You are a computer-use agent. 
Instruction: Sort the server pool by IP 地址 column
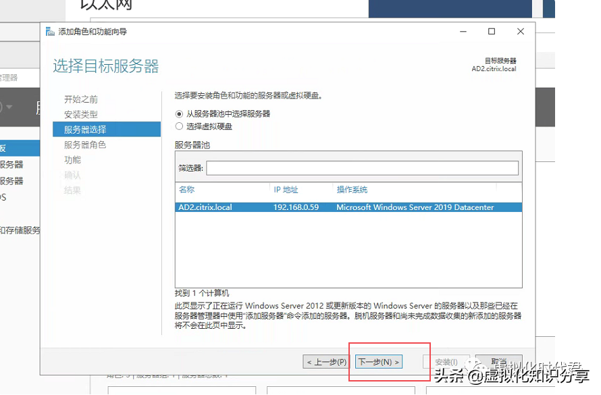286,189
